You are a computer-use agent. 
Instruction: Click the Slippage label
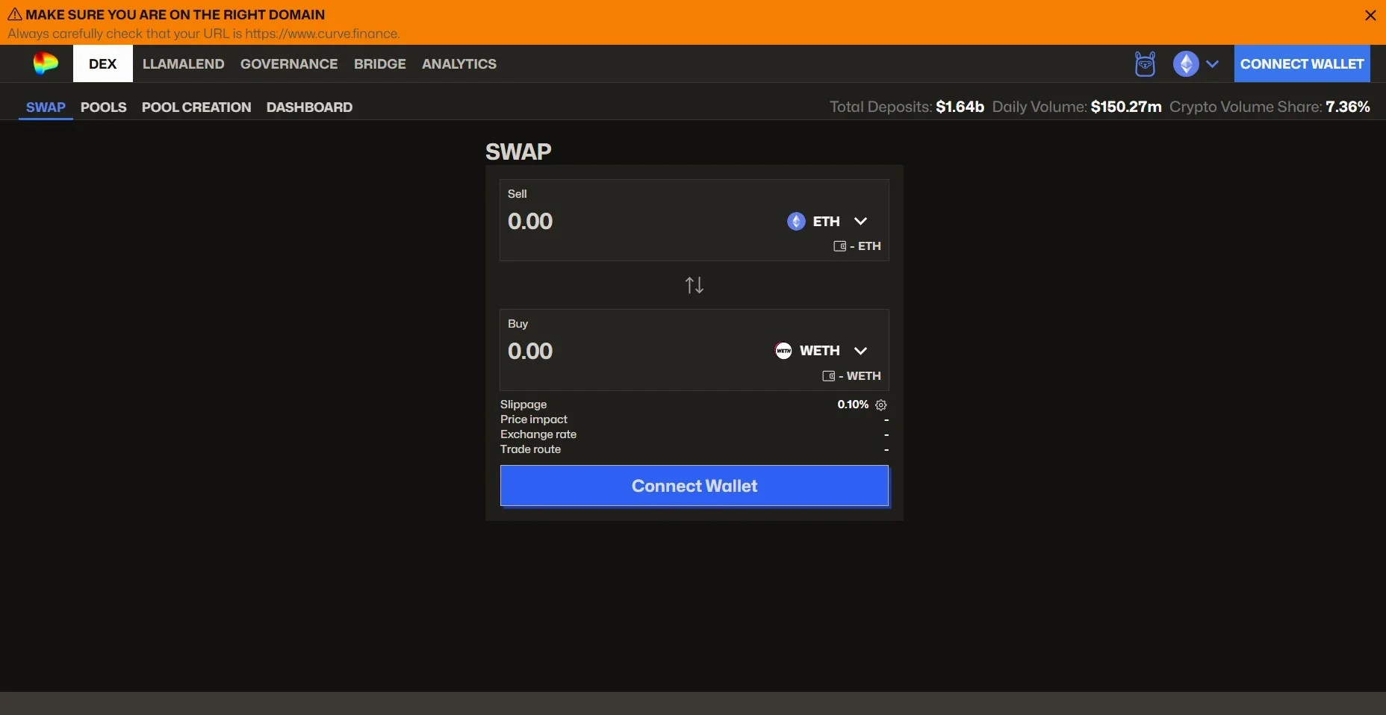coord(523,405)
